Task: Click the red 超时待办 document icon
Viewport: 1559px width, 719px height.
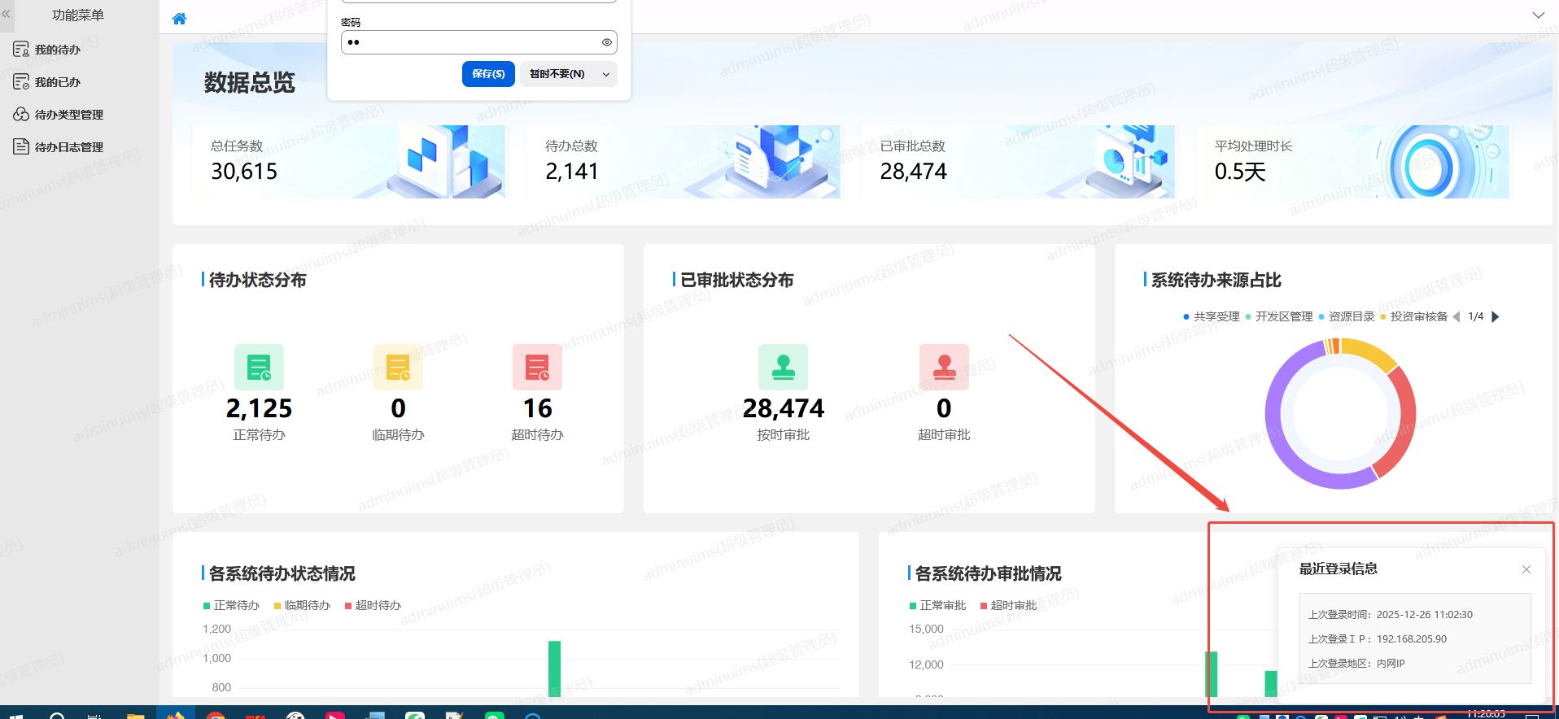Action: click(x=537, y=368)
